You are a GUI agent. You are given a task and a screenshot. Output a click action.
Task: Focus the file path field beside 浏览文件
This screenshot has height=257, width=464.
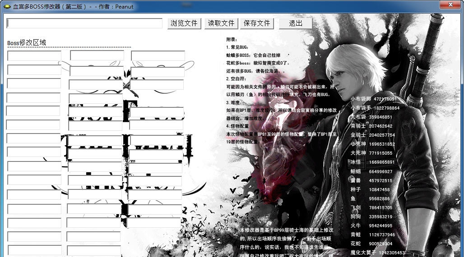coord(85,23)
